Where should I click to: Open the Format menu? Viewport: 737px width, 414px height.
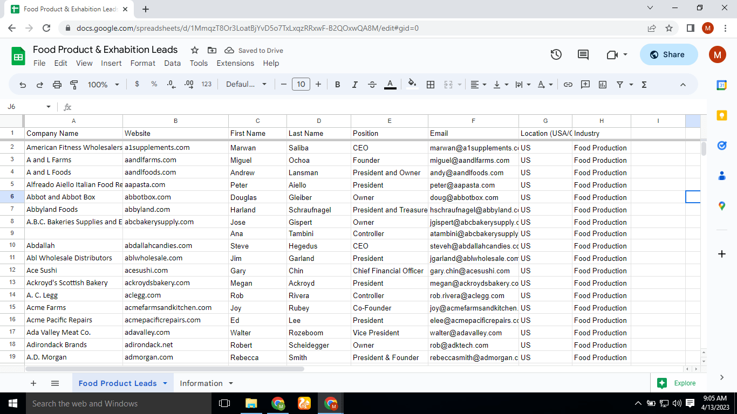pos(143,63)
